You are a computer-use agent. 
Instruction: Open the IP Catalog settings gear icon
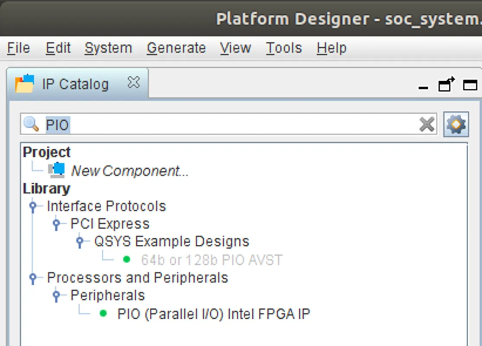(456, 125)
